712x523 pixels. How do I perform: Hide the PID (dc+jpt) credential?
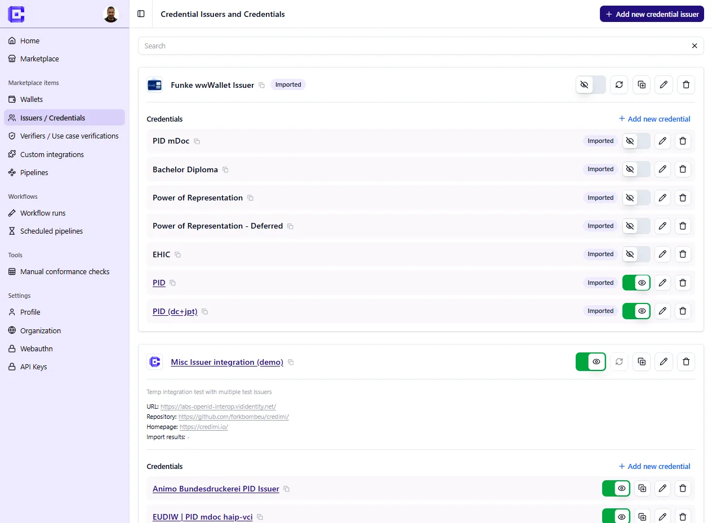[637, 311]
